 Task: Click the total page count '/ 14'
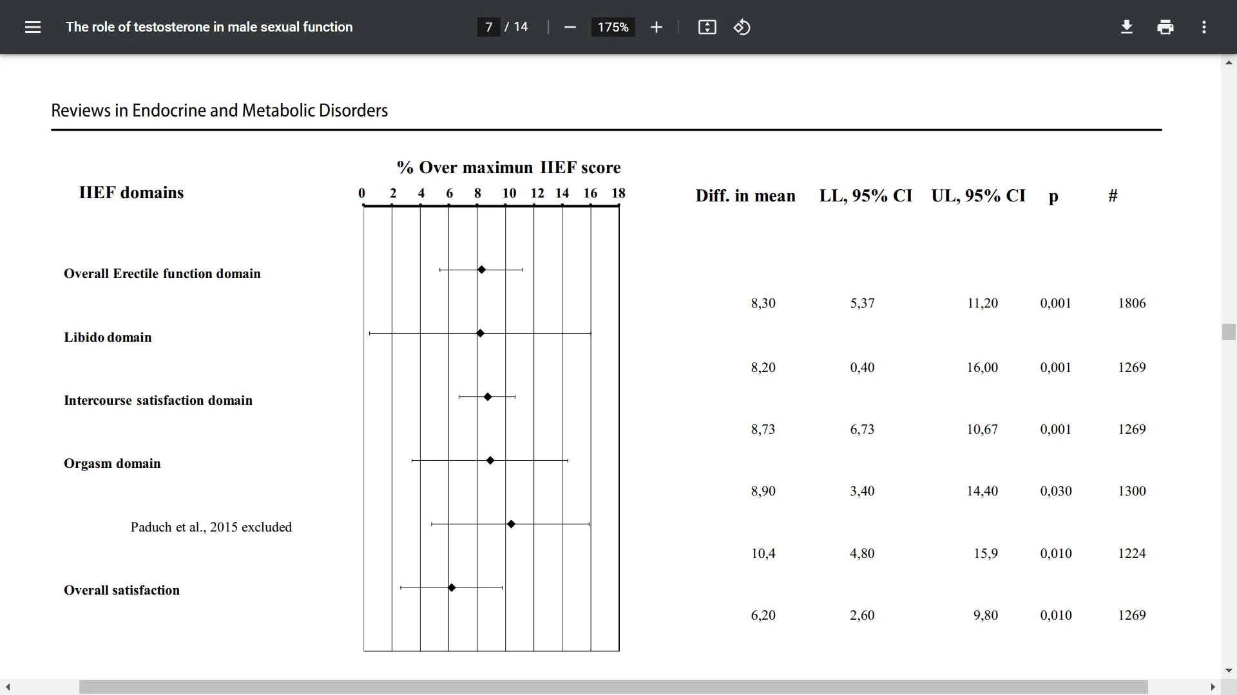pyautogui.click(x=516, y=27)
